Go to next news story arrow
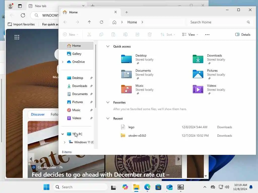Viewport: 258px width, 193px height. 179,159
